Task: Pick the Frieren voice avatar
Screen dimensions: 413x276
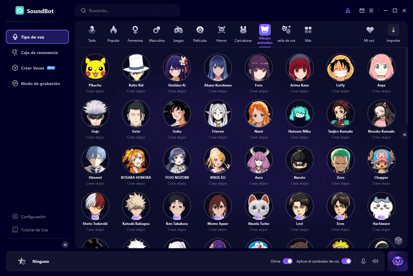Action: pos(218,113)
